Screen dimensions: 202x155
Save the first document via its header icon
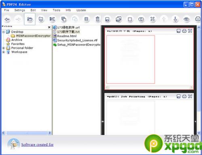(x=179, y=31)
